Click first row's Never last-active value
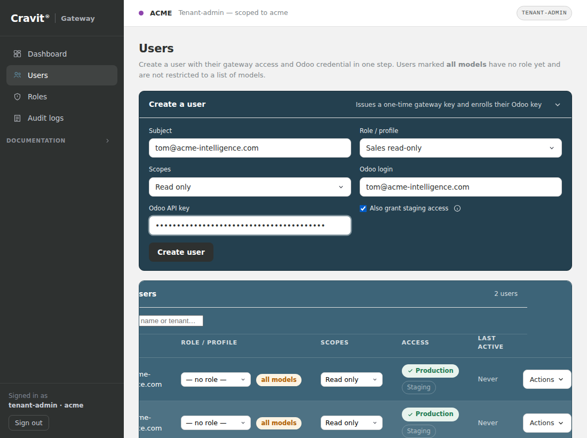 [488, 379]
